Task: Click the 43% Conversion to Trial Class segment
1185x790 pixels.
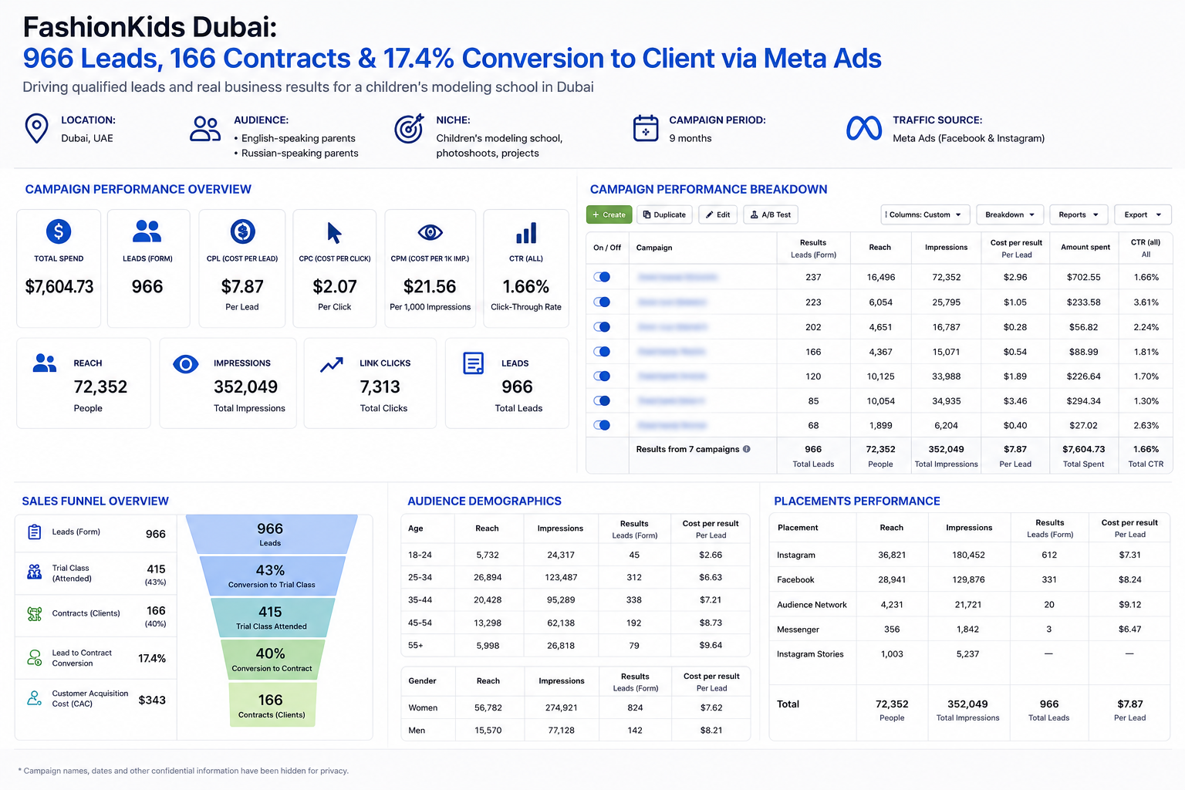Action: [272, 576]
